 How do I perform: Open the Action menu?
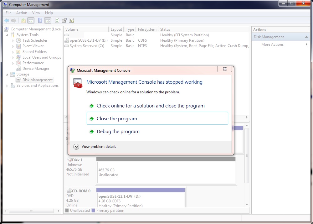[22, 13]
